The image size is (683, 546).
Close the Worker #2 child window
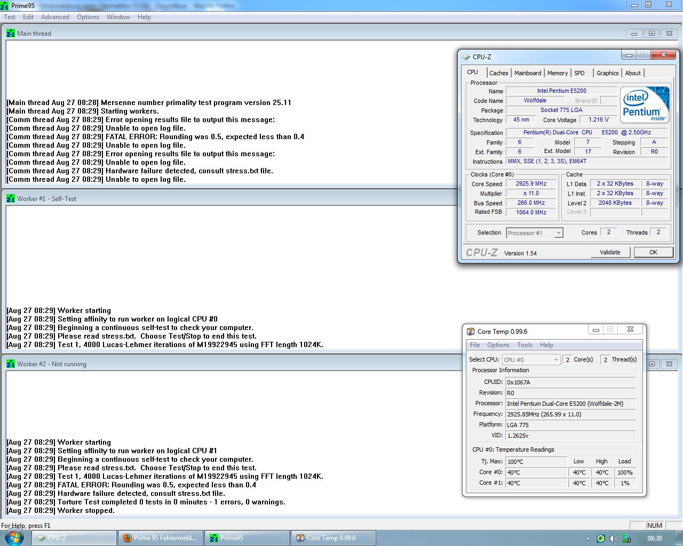tap(669, 364)
